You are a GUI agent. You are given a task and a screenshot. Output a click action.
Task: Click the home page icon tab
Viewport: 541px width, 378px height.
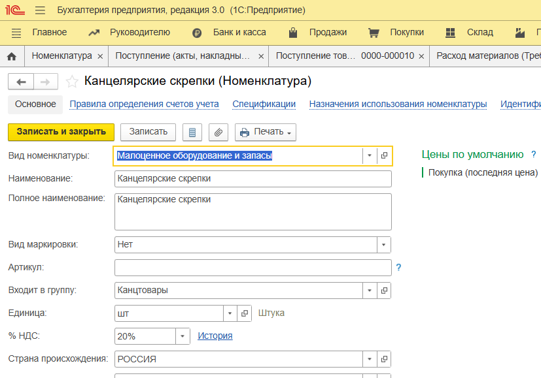point(11,56)
